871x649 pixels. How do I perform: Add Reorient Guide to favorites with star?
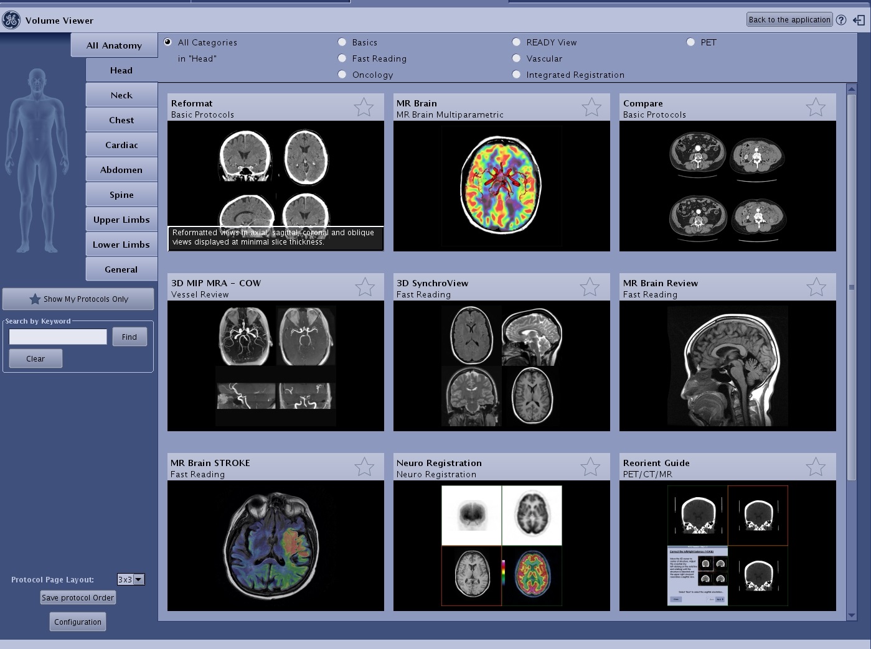pyautogui.click(x=816, y=467)
